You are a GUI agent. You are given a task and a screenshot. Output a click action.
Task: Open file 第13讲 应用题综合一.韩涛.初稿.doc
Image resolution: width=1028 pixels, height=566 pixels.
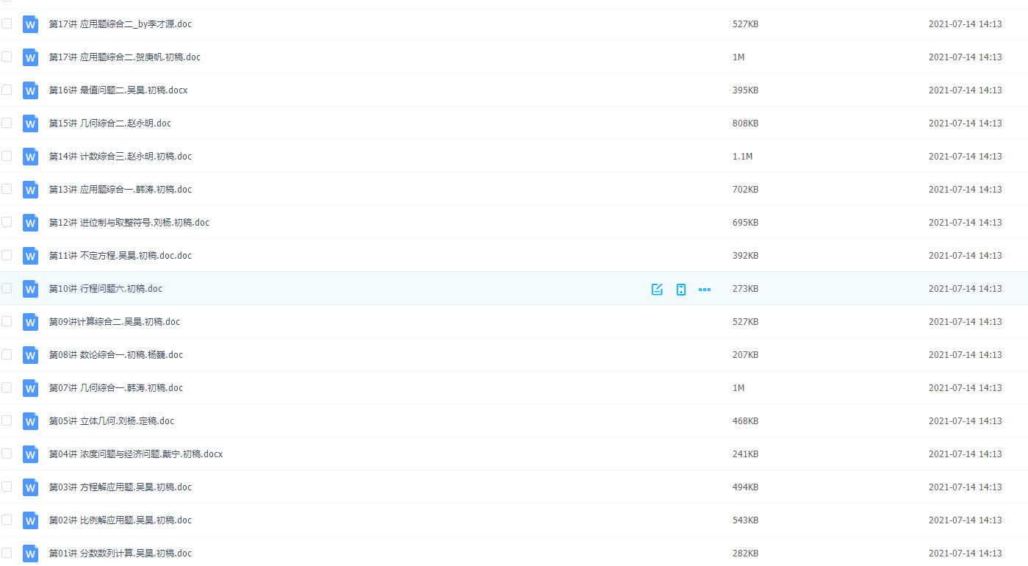[121, 190]
